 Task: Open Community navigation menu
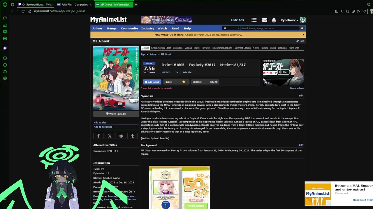[129, 28]
